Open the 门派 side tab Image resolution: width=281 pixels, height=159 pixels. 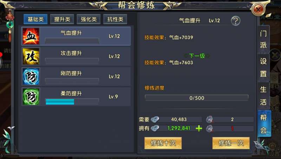coord(263,39)
